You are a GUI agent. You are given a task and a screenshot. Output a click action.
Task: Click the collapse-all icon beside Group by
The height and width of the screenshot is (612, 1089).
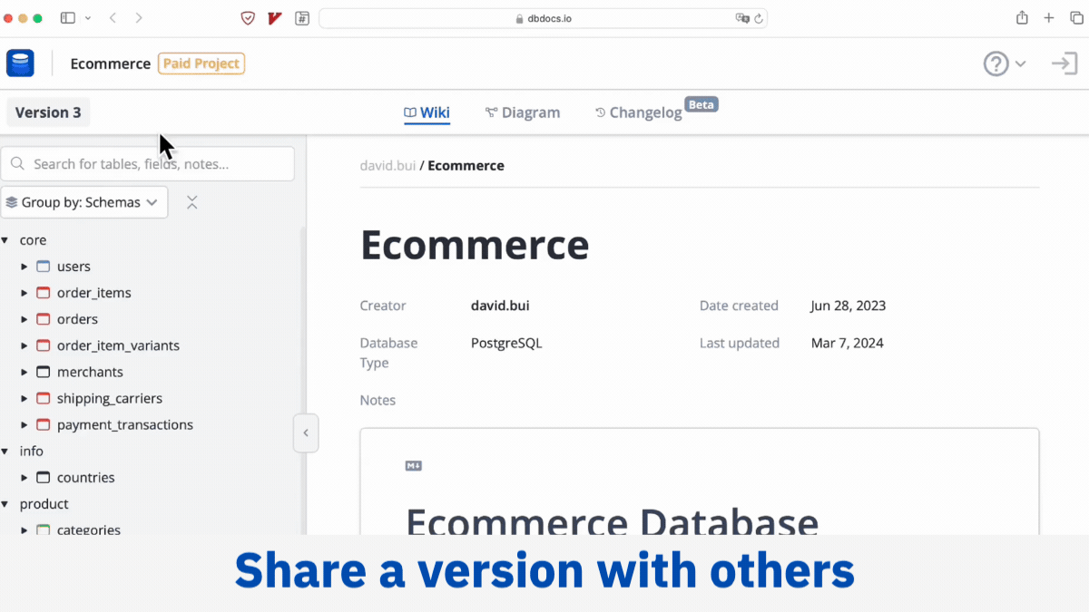191,202
